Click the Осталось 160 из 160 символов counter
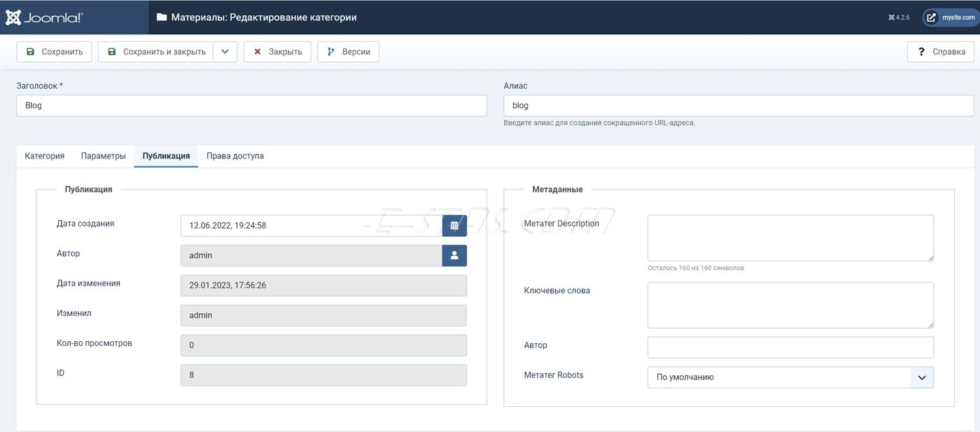Viewport: 980px width, 432px height. coord(696,268)
